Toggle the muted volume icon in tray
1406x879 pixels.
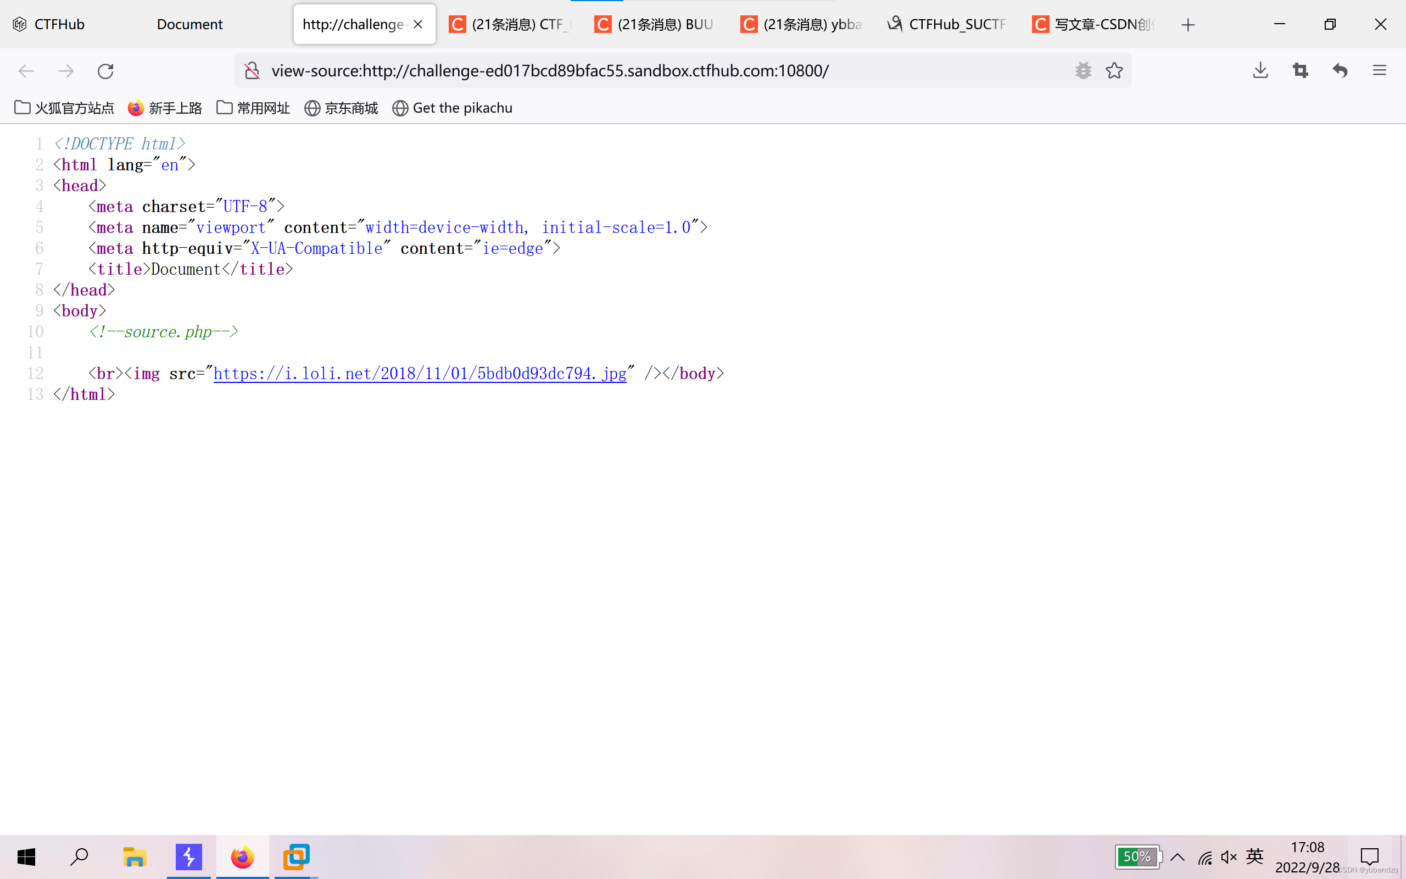1228,857
